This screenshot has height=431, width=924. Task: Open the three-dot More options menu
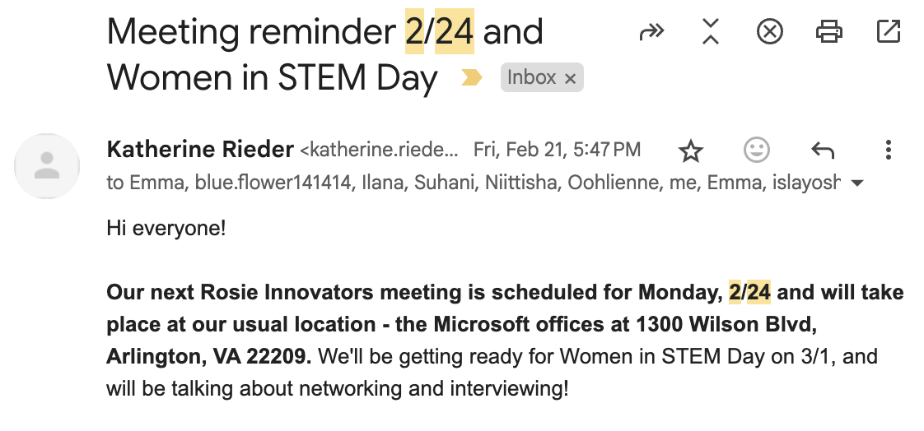point(888,150)
